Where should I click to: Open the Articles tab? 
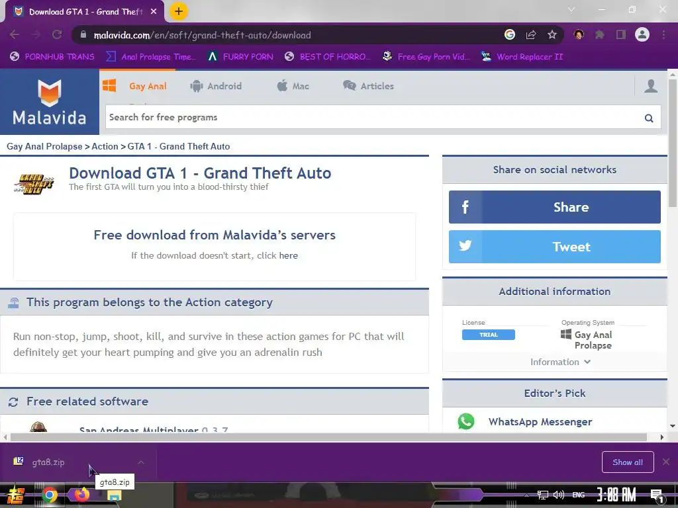368,86
